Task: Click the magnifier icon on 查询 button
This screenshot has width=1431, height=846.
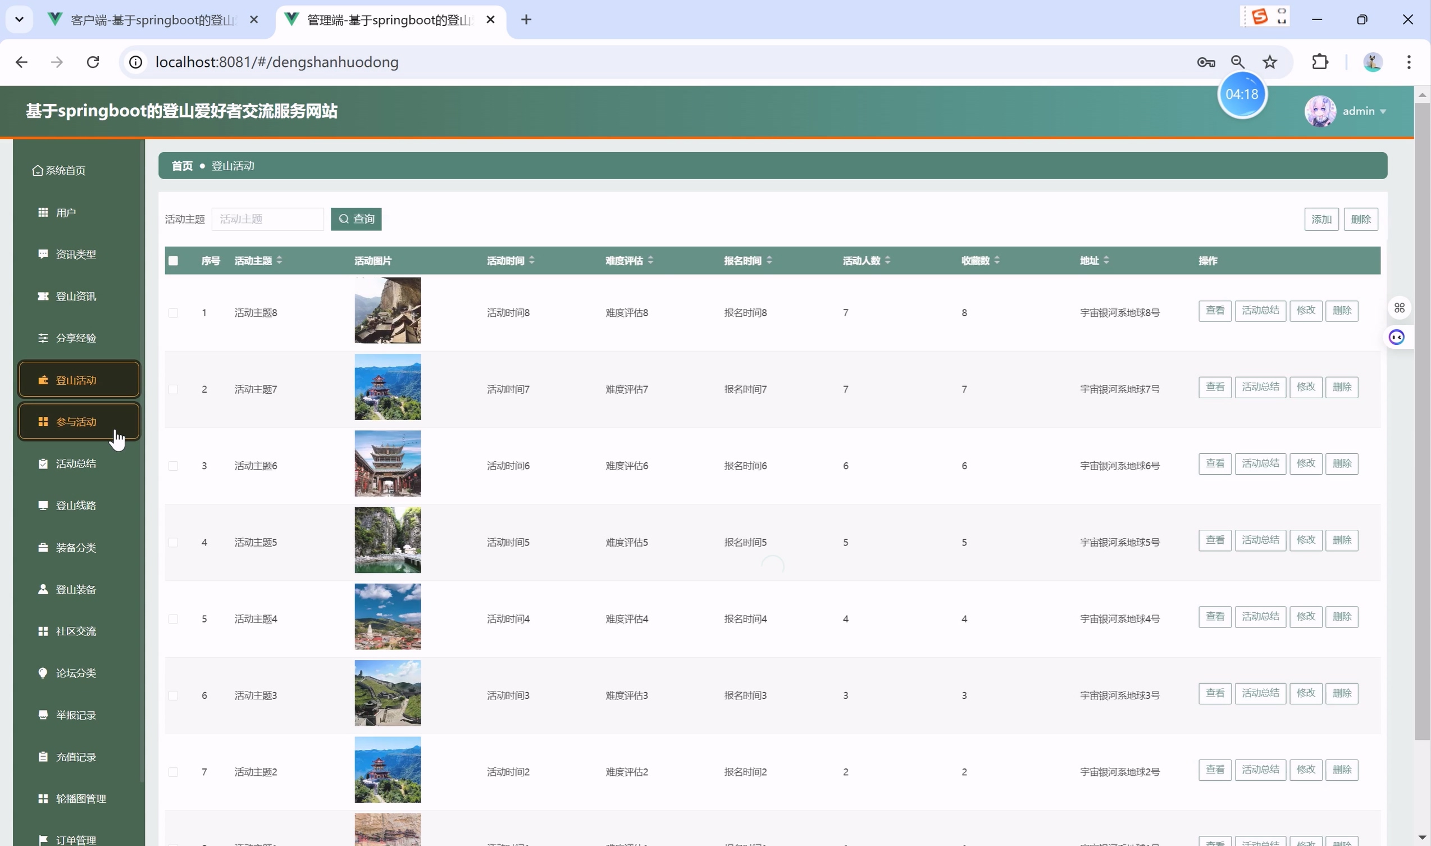Action: tap(344, 220)
